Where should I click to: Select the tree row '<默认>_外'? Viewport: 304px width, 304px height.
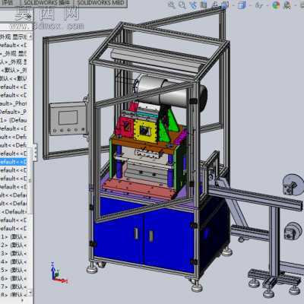coord(13,70)
